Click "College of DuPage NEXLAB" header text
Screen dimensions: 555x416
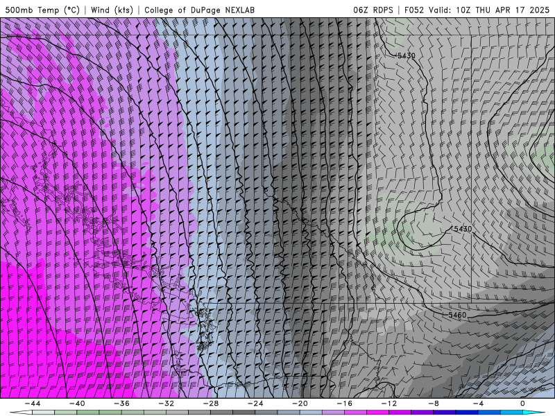pyautogui.click(x=199, y=10)
